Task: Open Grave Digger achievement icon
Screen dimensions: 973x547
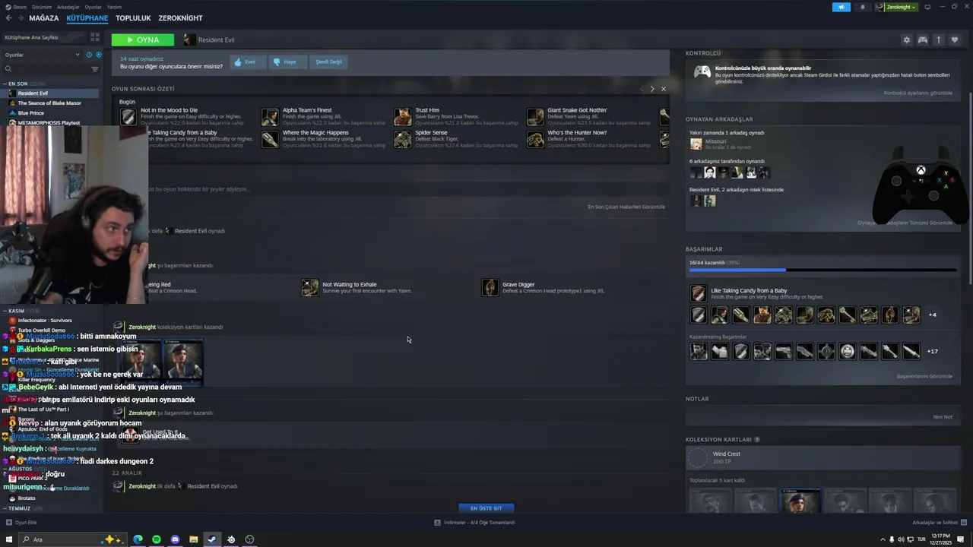Action: coord(490,287)
